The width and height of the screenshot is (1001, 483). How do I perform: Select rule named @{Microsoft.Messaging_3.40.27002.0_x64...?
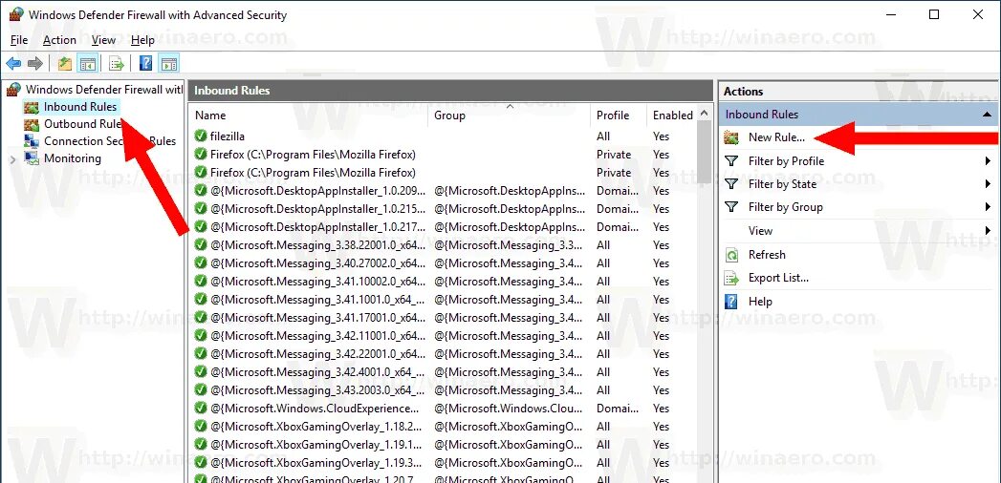pyautogui.click(x=318, y=263)
